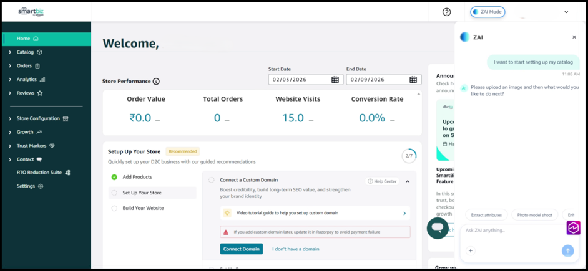The image size is (588, 271).
Task: Click the Connect Domain button
Action: coord(241,249)
